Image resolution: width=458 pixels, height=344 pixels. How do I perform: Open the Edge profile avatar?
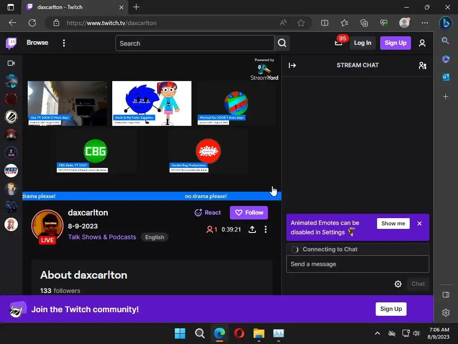404,22
